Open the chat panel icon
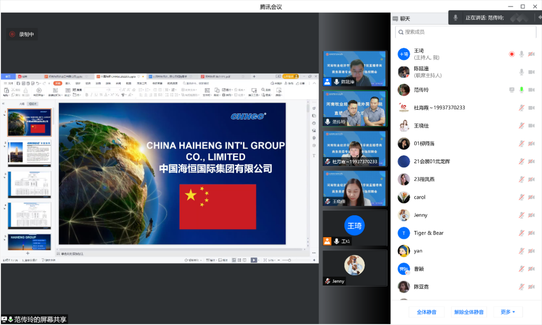 click(395, 19)
